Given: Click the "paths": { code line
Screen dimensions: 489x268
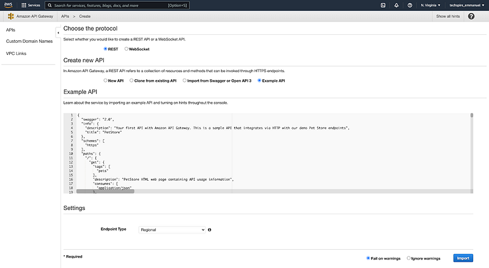Looking at the screenshot, I should coord(91,154).
